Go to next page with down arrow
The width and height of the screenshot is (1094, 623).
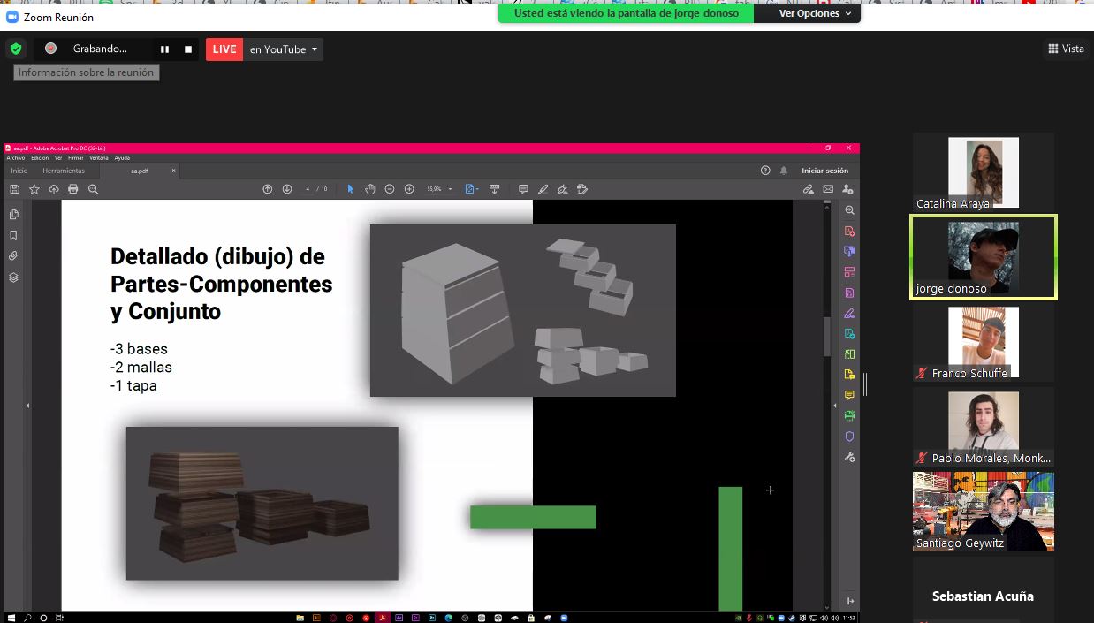(287, 189)
